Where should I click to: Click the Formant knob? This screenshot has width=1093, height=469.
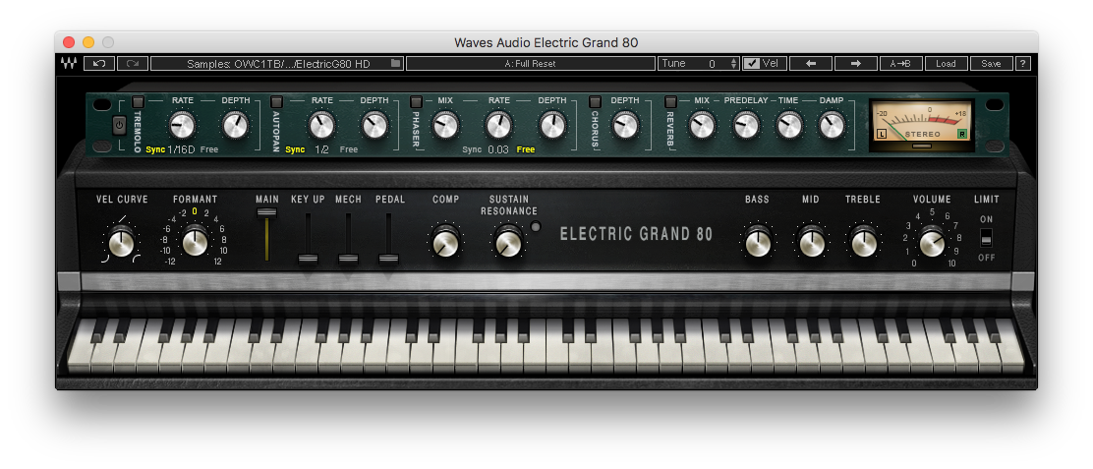[x=196, y=242]
